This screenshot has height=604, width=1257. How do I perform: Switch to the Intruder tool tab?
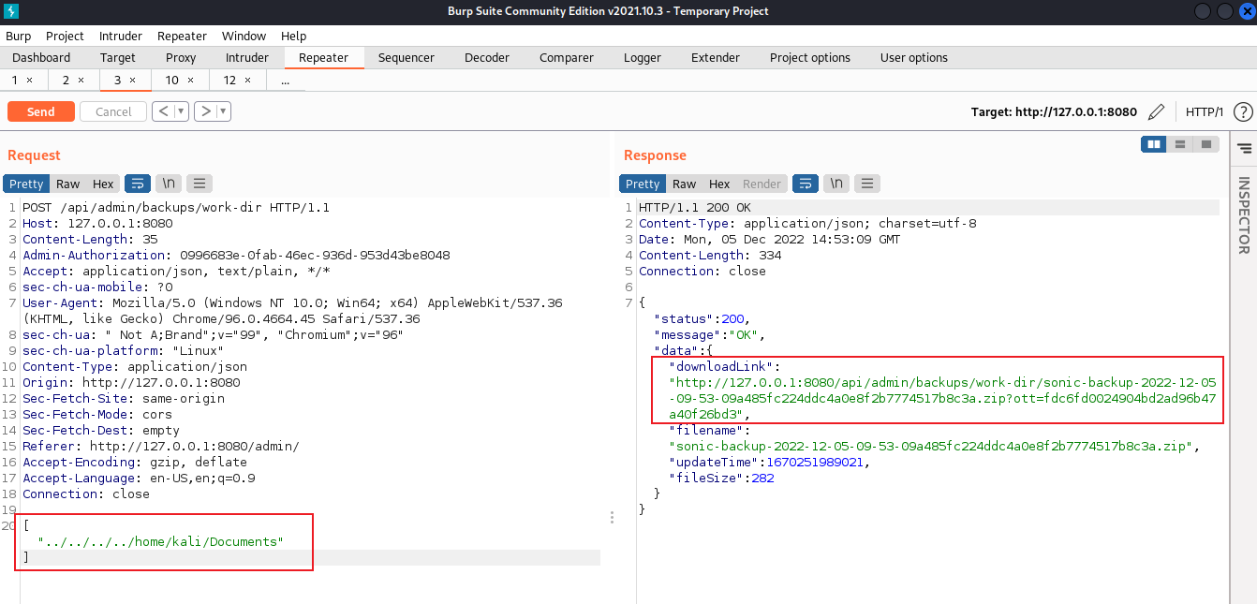point(247,57)
